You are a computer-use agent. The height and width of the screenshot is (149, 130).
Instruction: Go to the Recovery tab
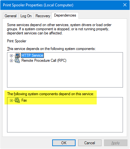[43, 16]
